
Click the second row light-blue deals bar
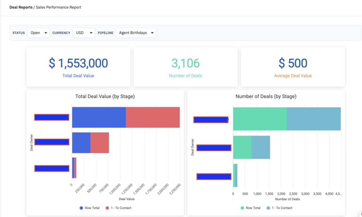click(x=261, y=147)
